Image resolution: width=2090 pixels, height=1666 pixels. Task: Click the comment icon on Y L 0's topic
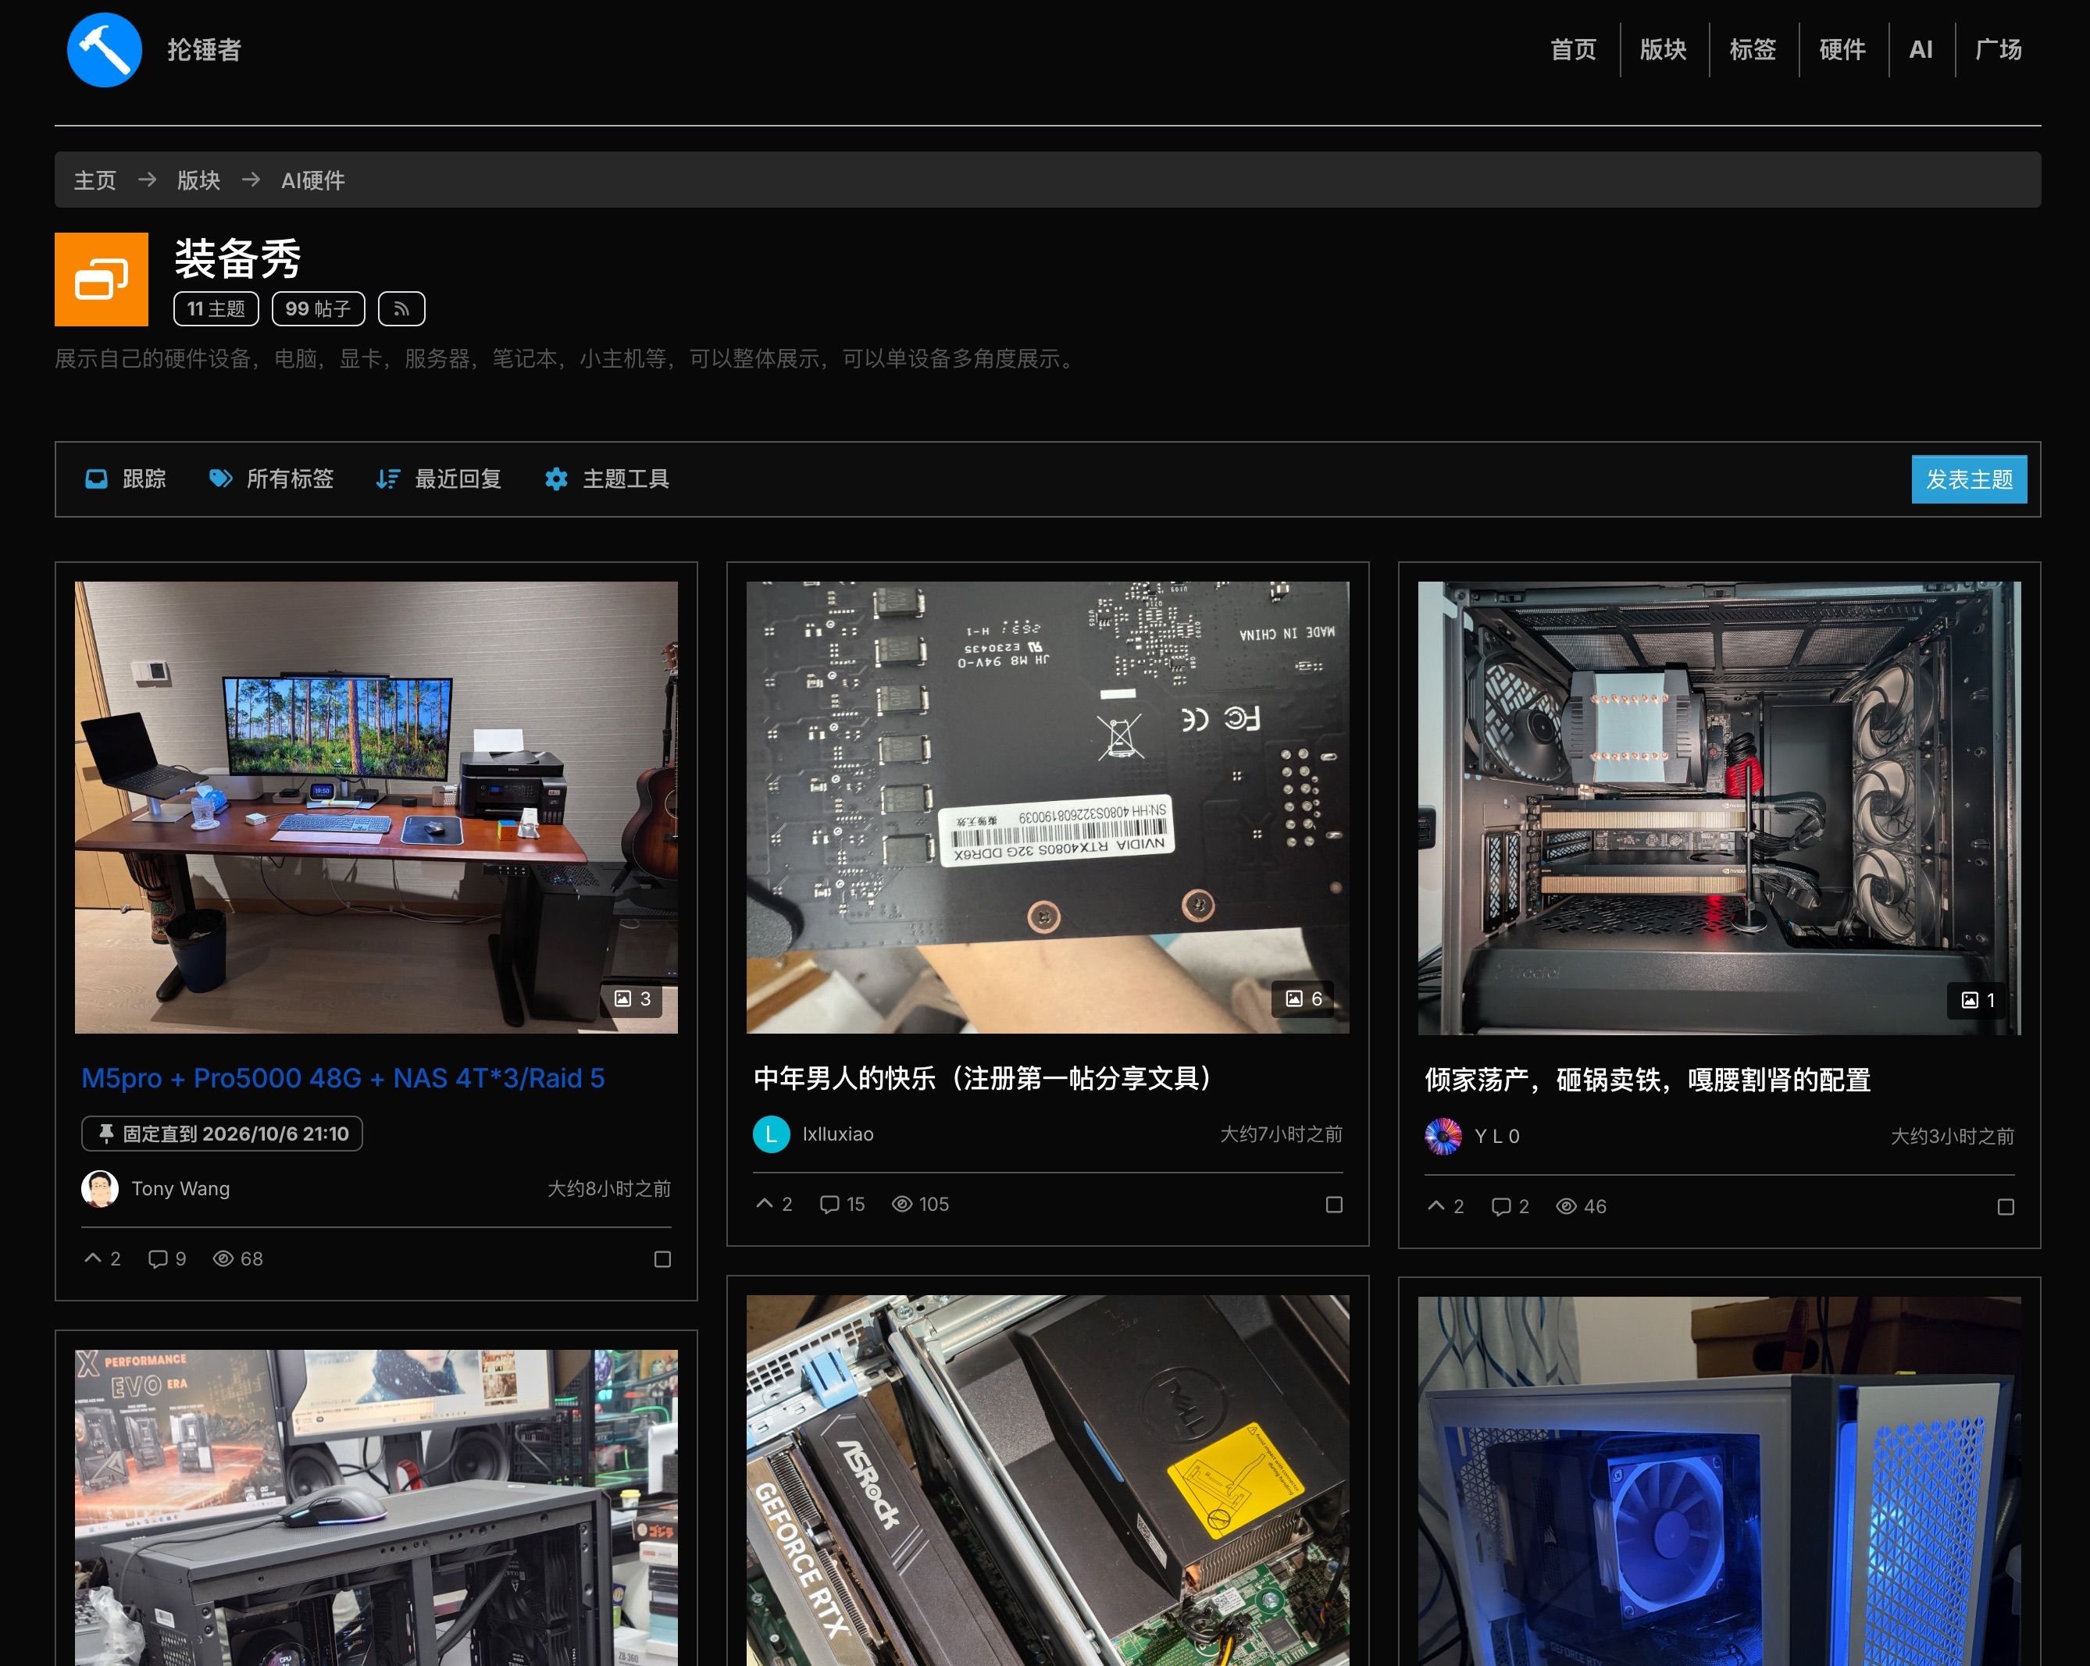[1502, 1207]
